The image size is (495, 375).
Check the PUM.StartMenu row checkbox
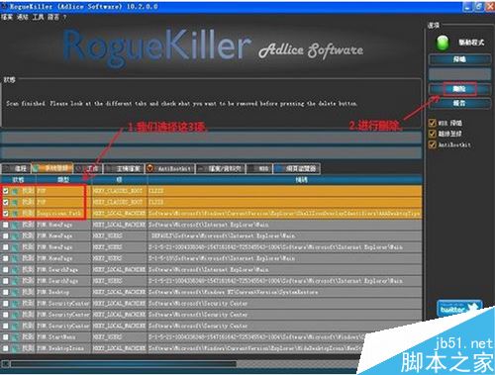click(x=5, y=337)
